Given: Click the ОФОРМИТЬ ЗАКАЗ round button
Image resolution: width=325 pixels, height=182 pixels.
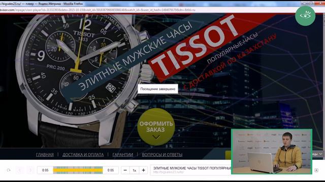Looking at the screenshot, I should (x=156, y=127).
